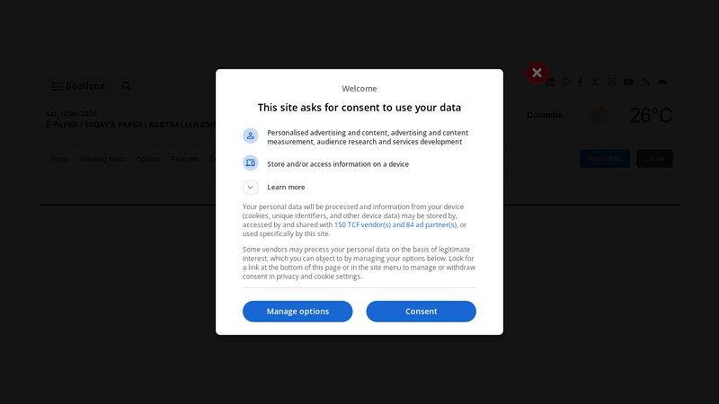
Task: Click the Manage options button
Action: tap(297, 312)
